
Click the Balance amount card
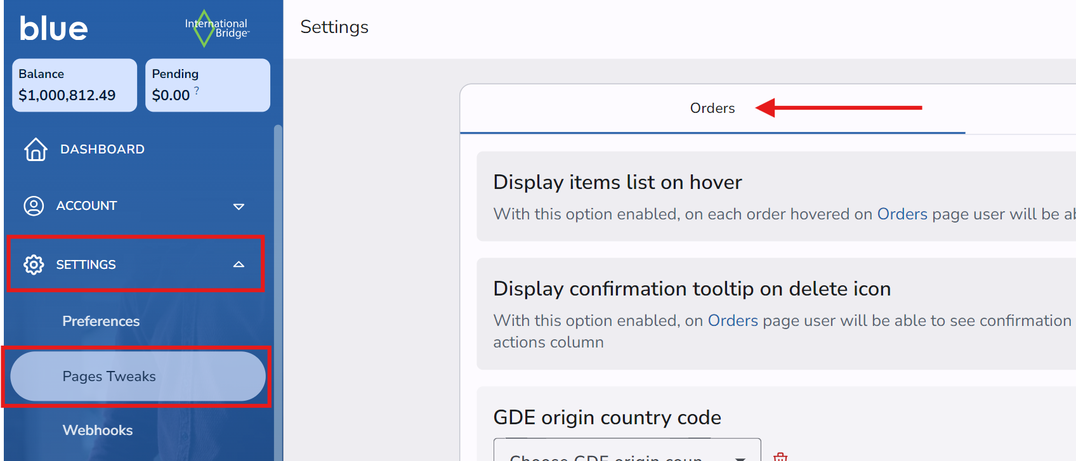click(74, 86)
